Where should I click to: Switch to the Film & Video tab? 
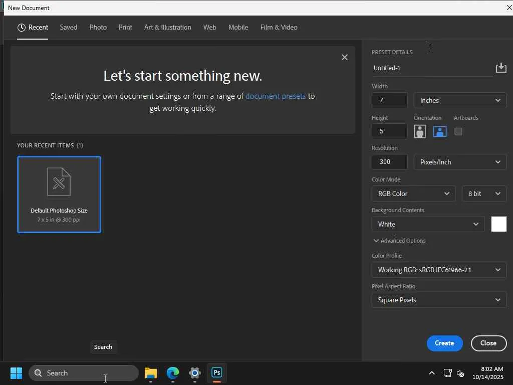[x=279, y=28]
